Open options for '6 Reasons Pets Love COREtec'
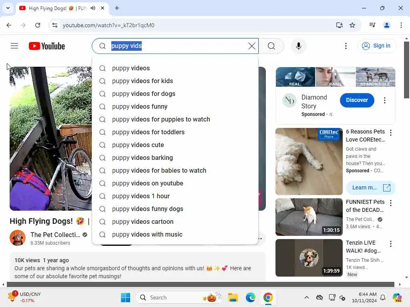Screen dimensions: 410x307 click(391, 133)
